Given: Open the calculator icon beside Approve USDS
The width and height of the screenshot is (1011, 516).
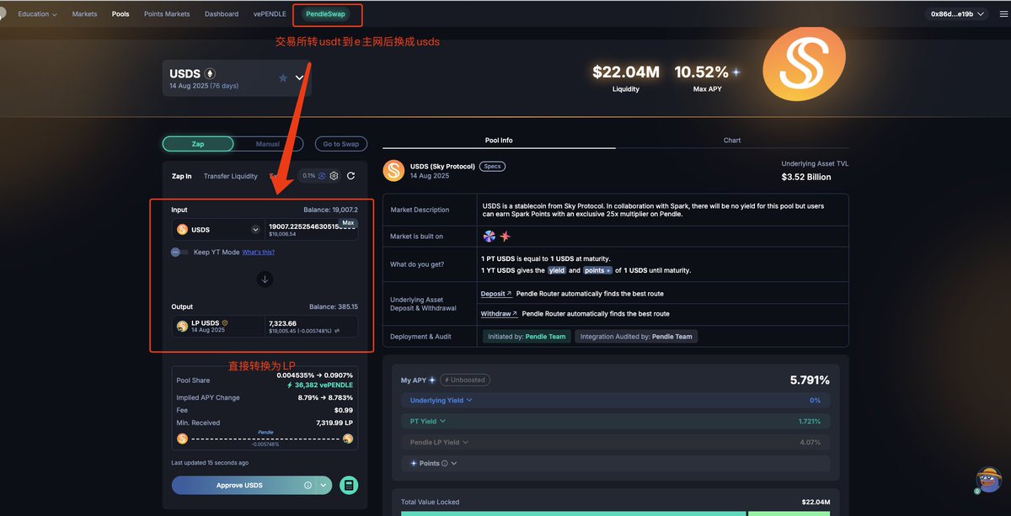Looking at the screenshot, I should (x=349, y=486).
